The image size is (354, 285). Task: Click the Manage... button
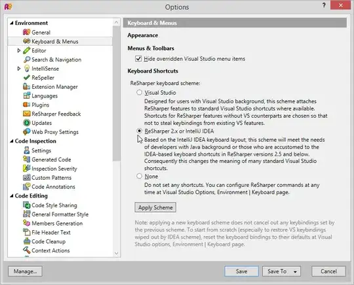(x=25, y=271)
